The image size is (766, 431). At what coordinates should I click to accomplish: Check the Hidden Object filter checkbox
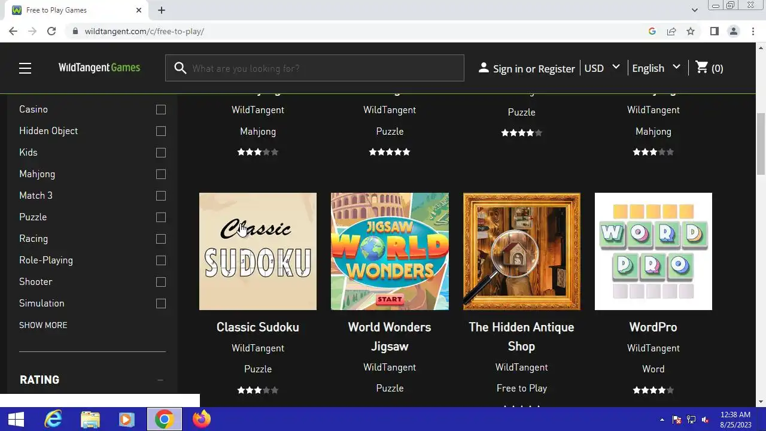161,131
